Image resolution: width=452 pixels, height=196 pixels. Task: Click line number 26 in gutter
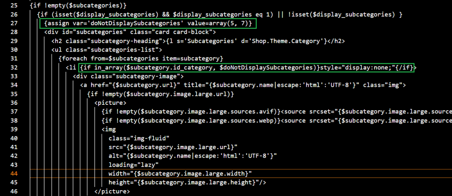14,14
